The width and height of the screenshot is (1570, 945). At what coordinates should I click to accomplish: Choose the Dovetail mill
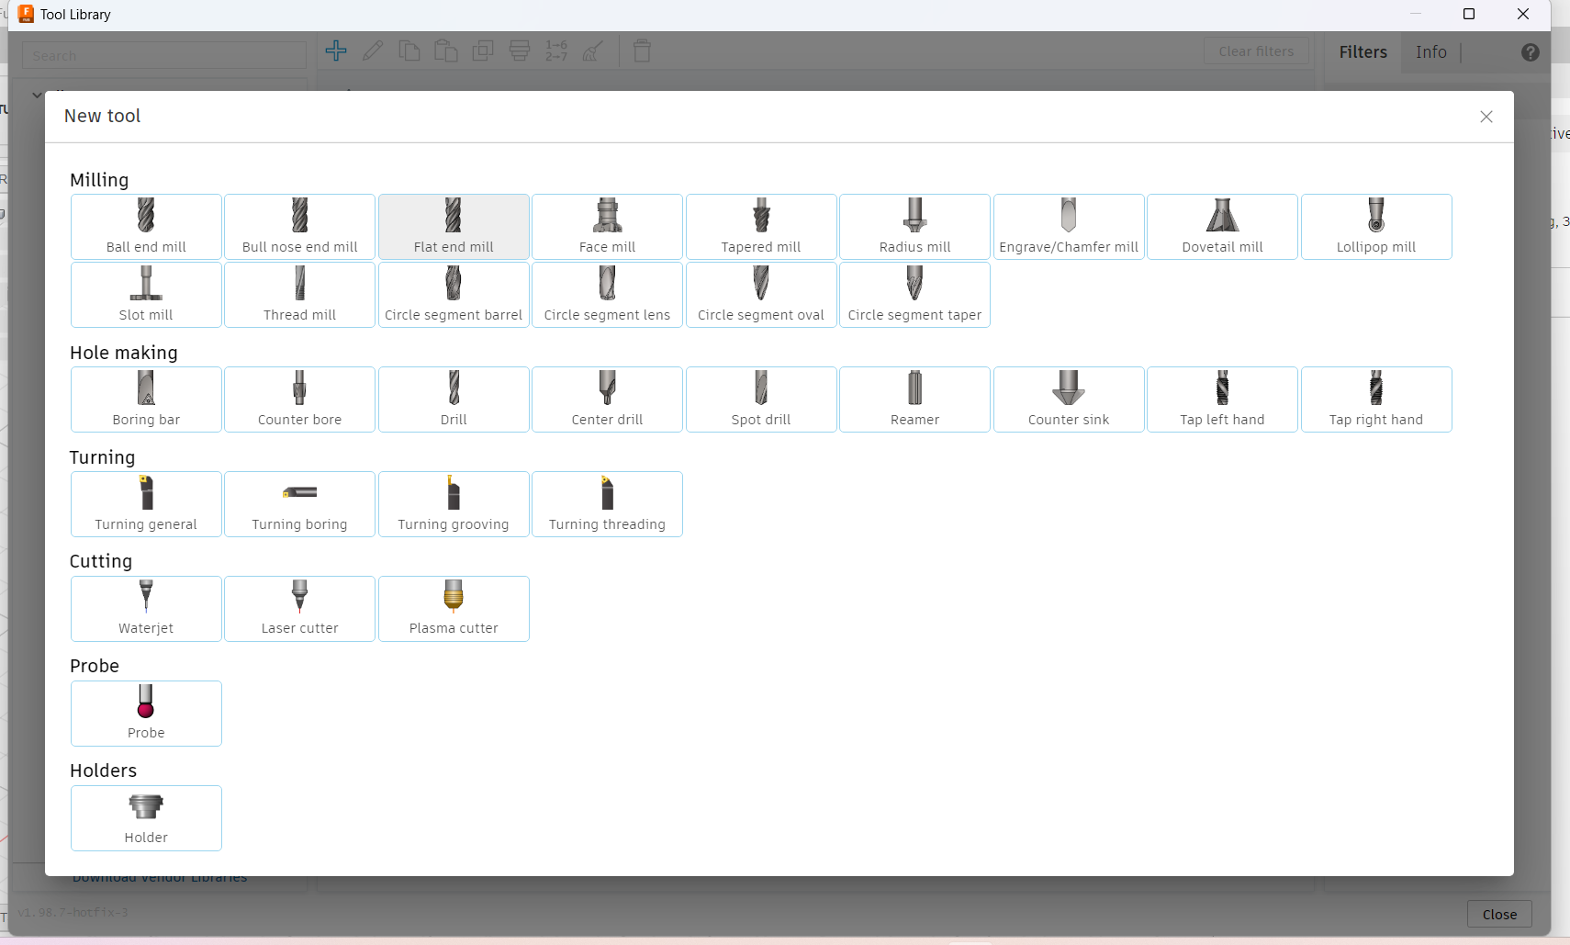[x=1222, y=227]
